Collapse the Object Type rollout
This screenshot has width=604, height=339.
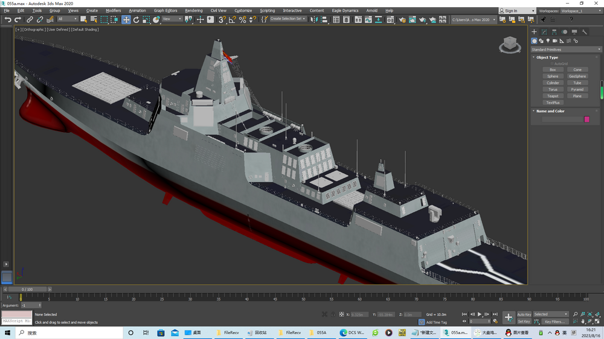tap(547, 57)
